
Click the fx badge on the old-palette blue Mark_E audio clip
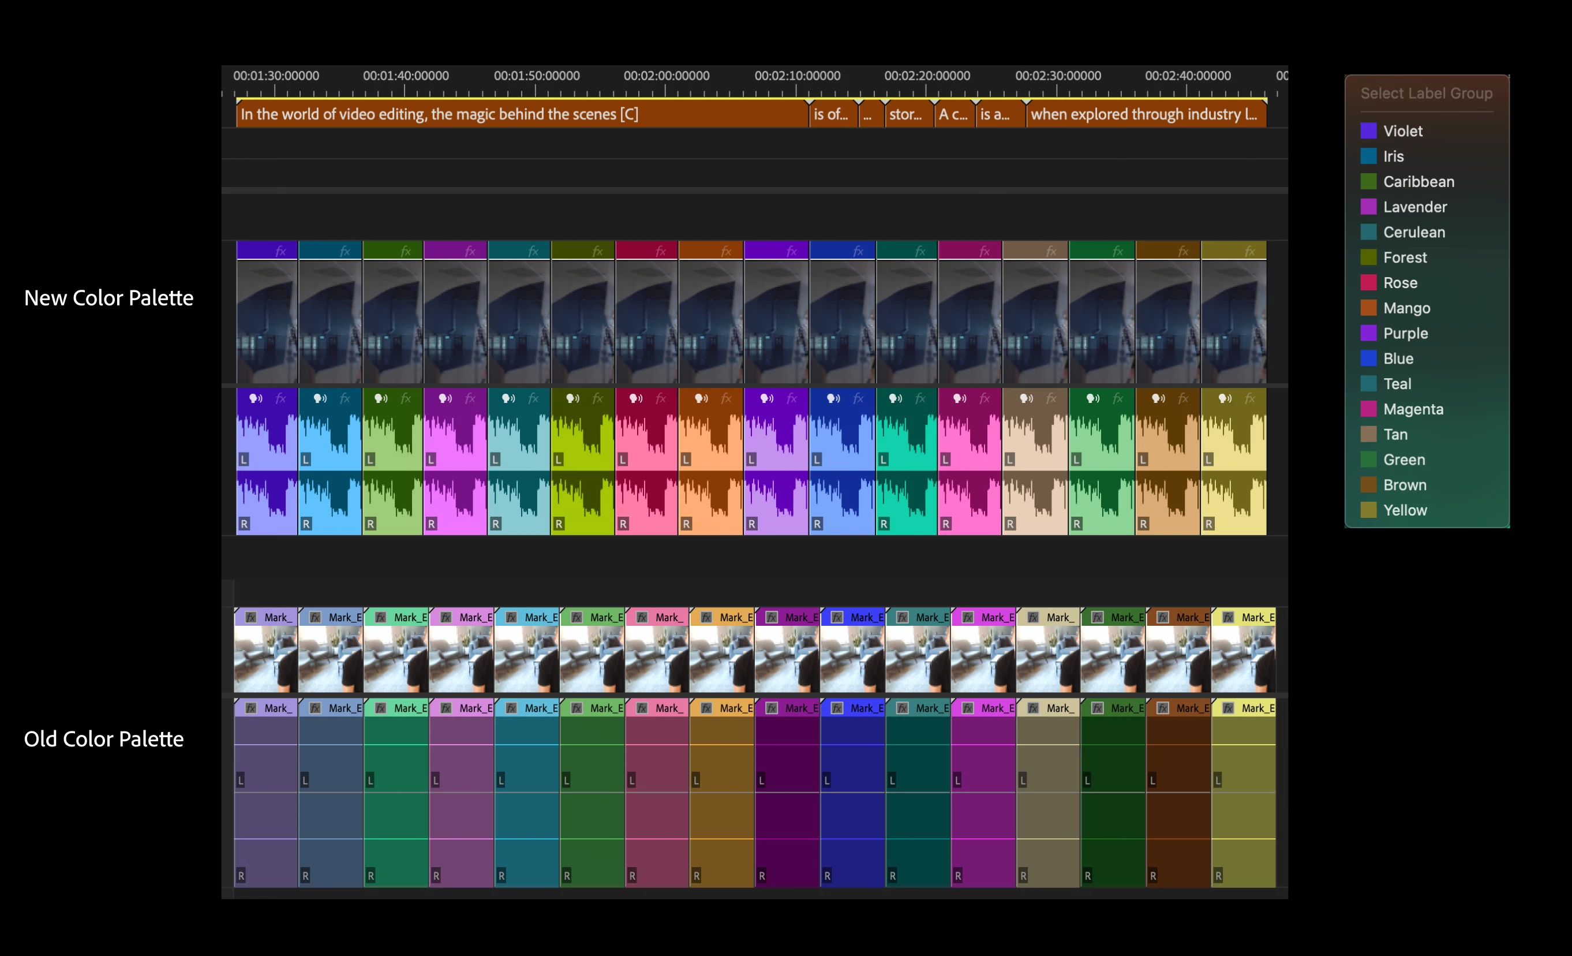click(x=837, y=708)
